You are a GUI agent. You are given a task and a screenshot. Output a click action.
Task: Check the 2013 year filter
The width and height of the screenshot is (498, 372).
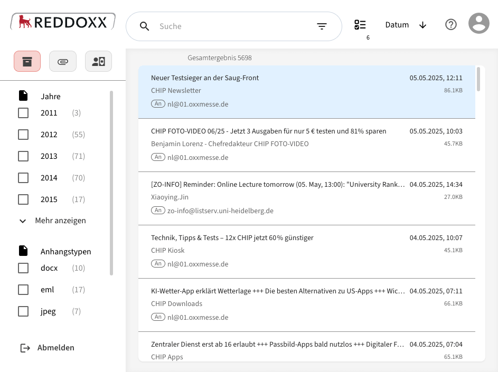(x=23, y=156)
